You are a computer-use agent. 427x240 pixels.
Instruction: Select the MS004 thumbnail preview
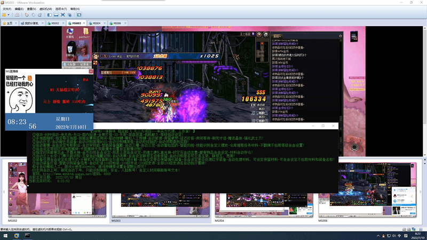click(264, 205)
